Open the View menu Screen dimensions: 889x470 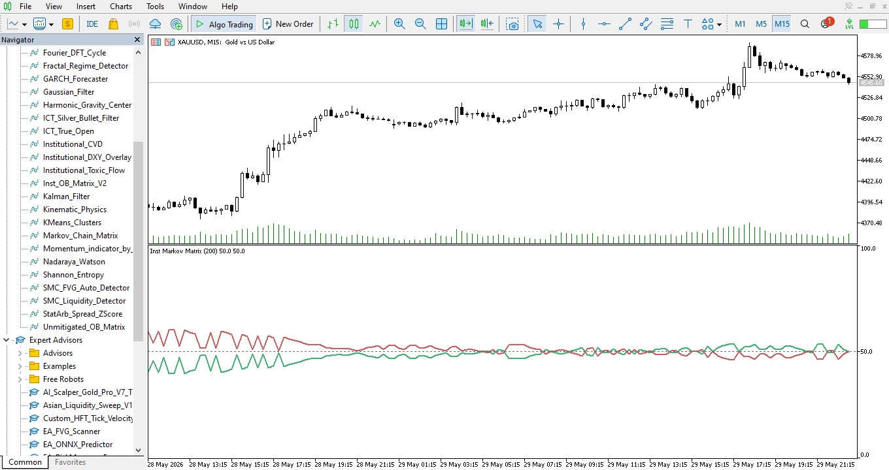tap(54, 7)
